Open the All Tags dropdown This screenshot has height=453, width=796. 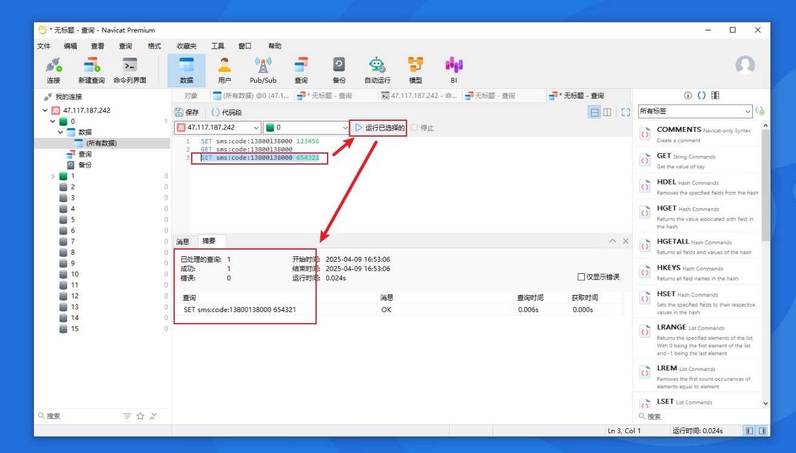click(695, 111)
